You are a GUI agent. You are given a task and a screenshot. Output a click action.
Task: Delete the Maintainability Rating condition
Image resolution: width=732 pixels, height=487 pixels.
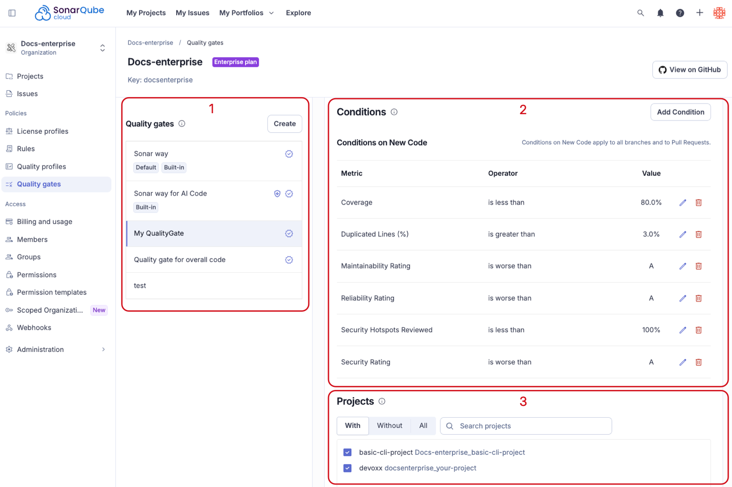699,266
